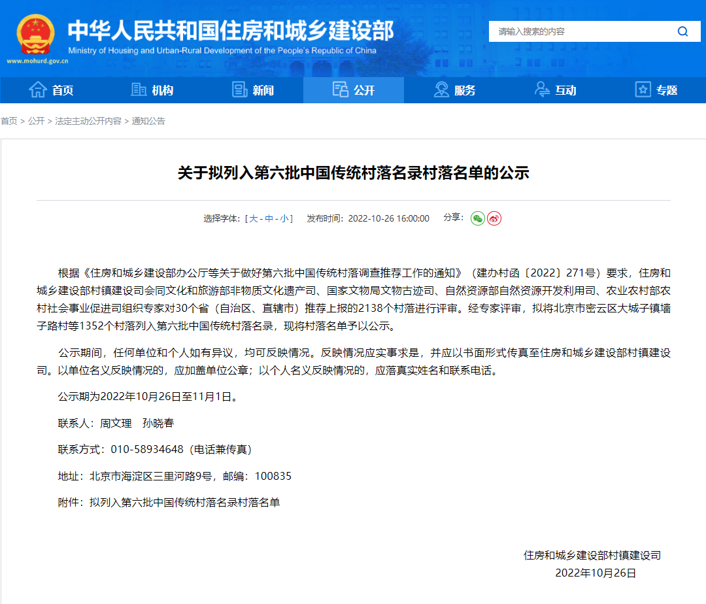
Task: Select the 公开 navigation tab
Action: click(354, 90)
